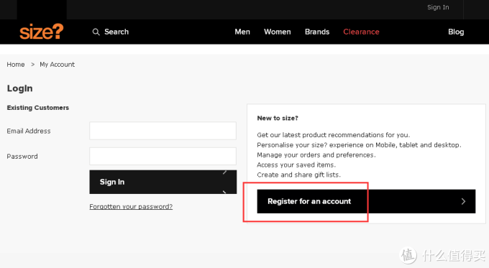Focus the Password input field

pyautogui.click(x=163, y=156)
